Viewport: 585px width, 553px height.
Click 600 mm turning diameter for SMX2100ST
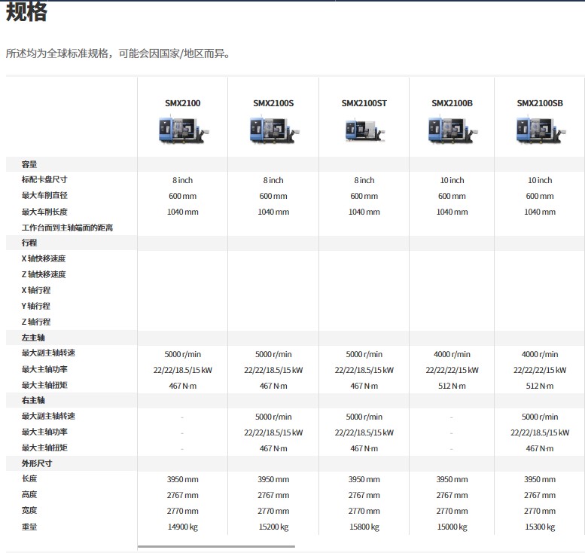[x=364, y=196]
